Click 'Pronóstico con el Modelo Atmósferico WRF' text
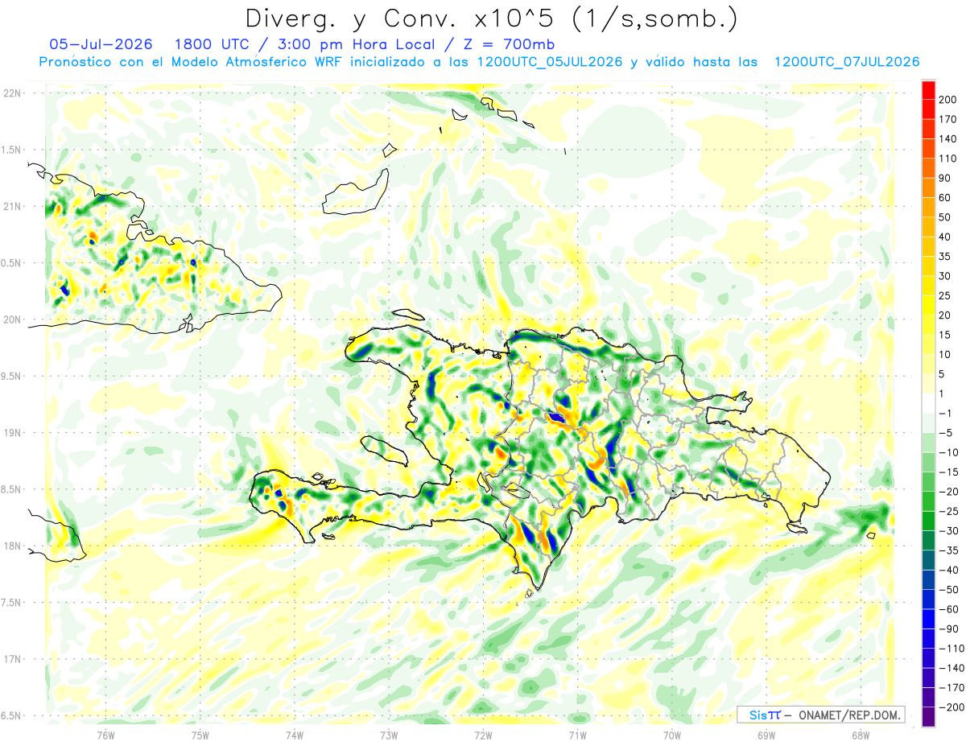The image size is (966, 746). pos(192,62)
